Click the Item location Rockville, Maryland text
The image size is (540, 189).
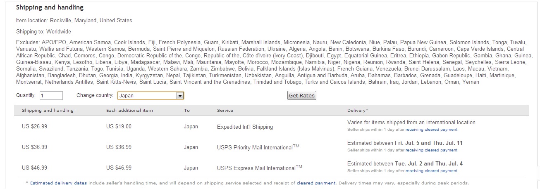[x=74, y=20]
